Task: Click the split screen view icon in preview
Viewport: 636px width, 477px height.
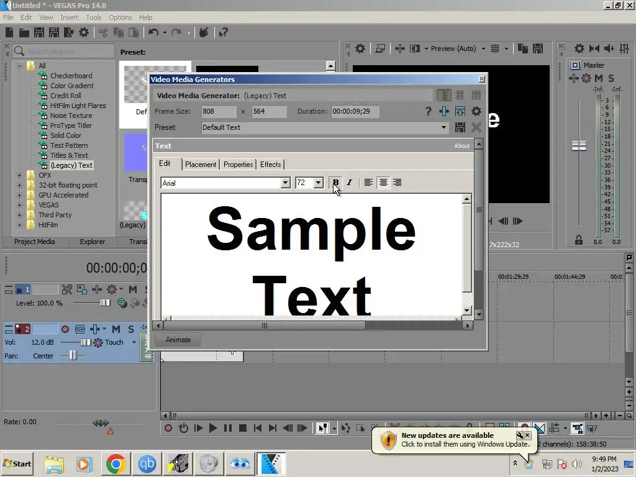Action: coord(414,48)
